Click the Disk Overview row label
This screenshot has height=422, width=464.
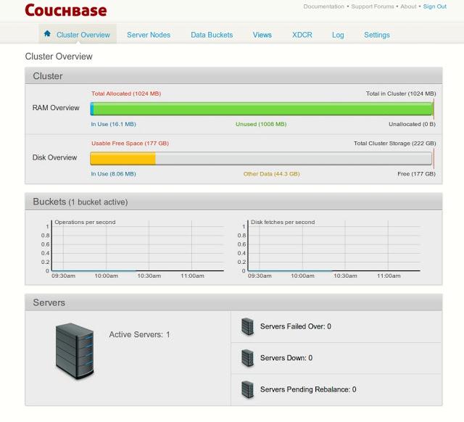55,157
